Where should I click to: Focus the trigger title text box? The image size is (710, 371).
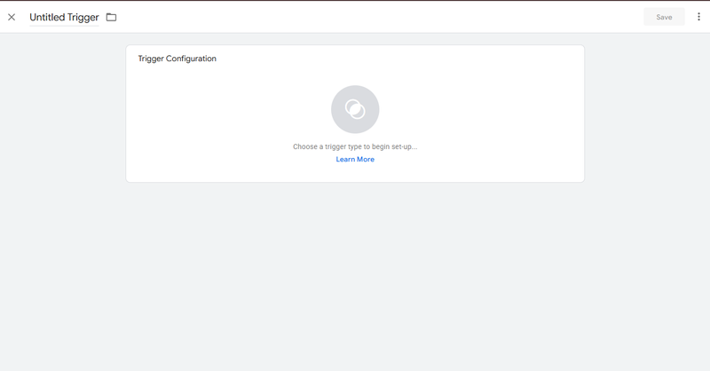pyautogui.click(x=64, y=17)
